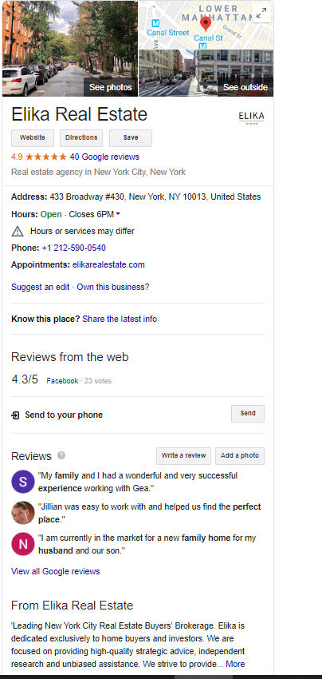Click the Elika logo image
Viewport: 322px width, 679px height.
(x=252, y=117)
